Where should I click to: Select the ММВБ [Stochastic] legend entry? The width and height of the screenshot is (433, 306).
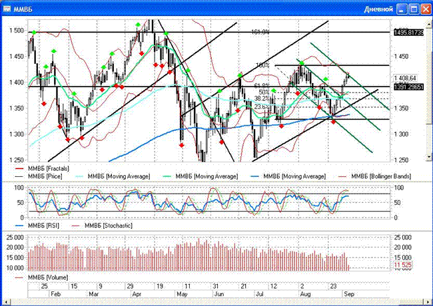109,226
